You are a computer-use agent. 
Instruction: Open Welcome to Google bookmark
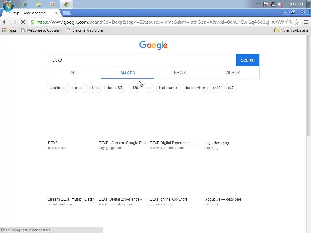[x=42, y=30]
